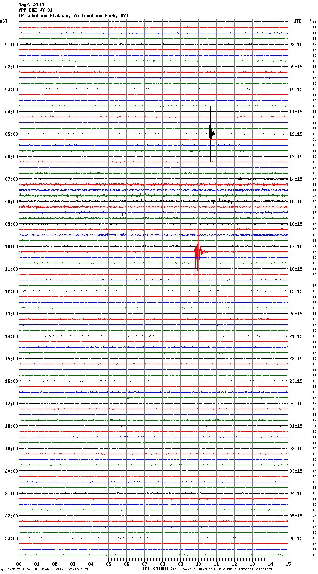Click the 03:15 UTC time label
This screenshot has height=574, width=318.
point(296,471)
